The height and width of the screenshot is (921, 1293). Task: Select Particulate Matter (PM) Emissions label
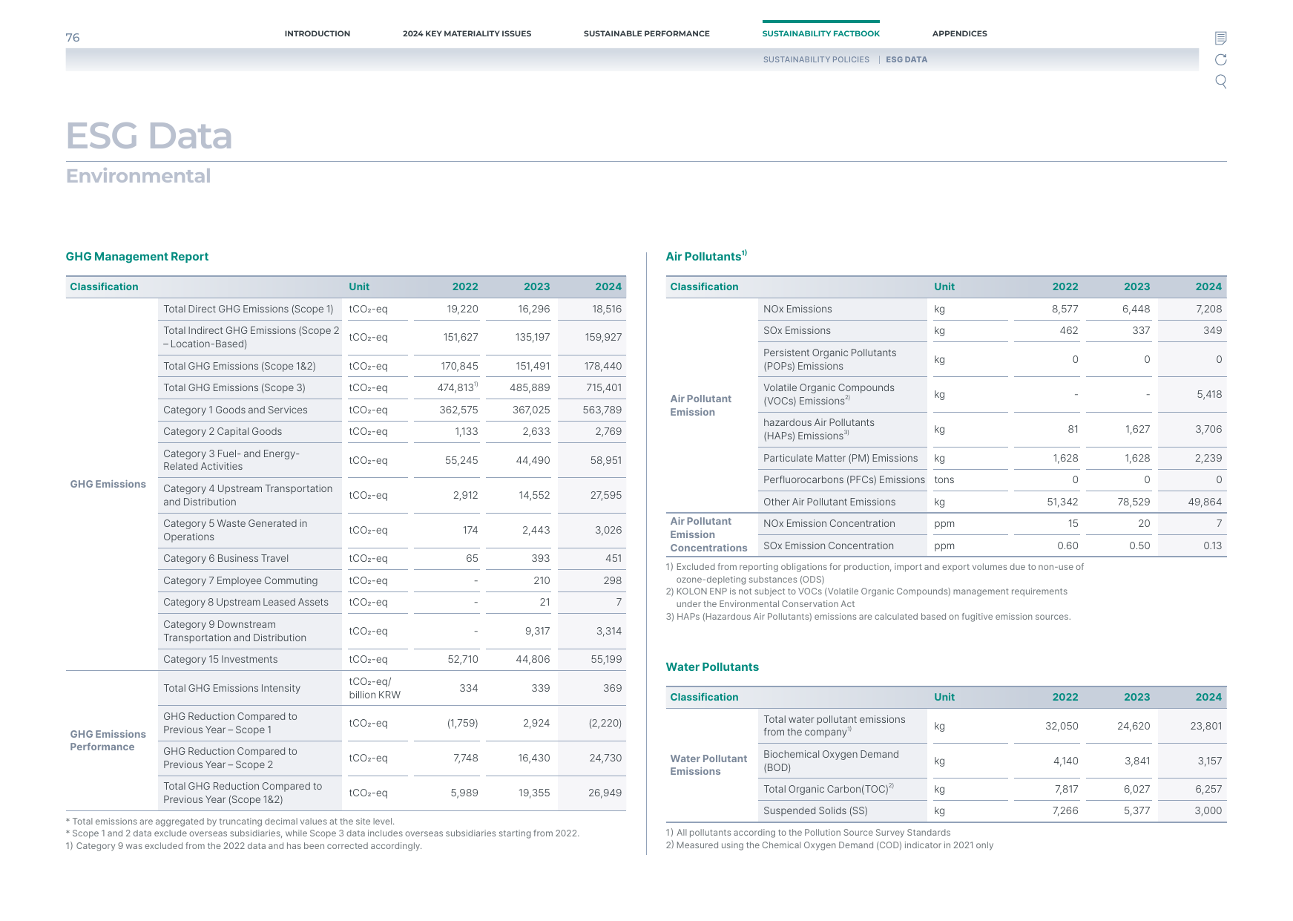point(840,459)
